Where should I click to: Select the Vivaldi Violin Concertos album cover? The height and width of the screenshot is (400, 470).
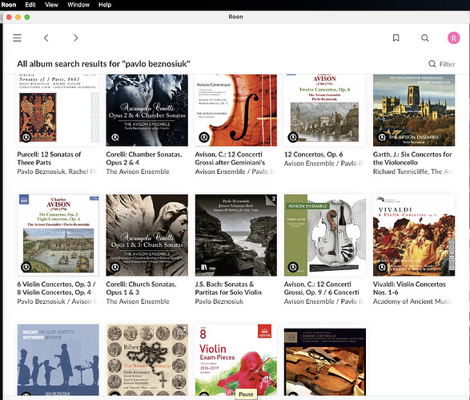coord(414,235)
